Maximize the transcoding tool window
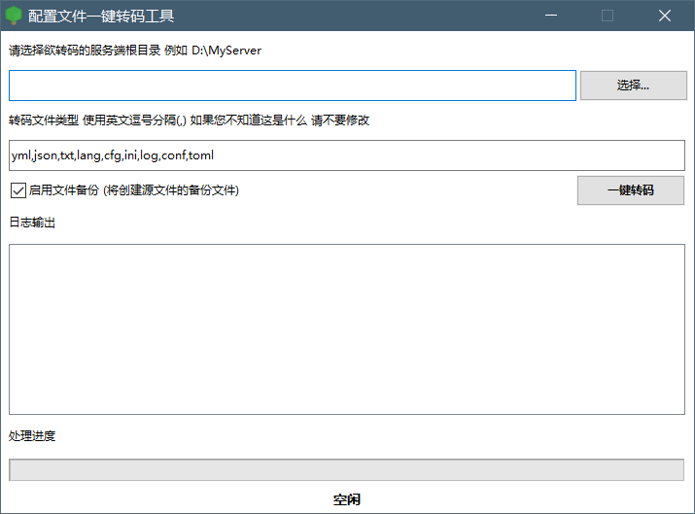The width and height of the screenshot is (695, 514). coord(608,16)
